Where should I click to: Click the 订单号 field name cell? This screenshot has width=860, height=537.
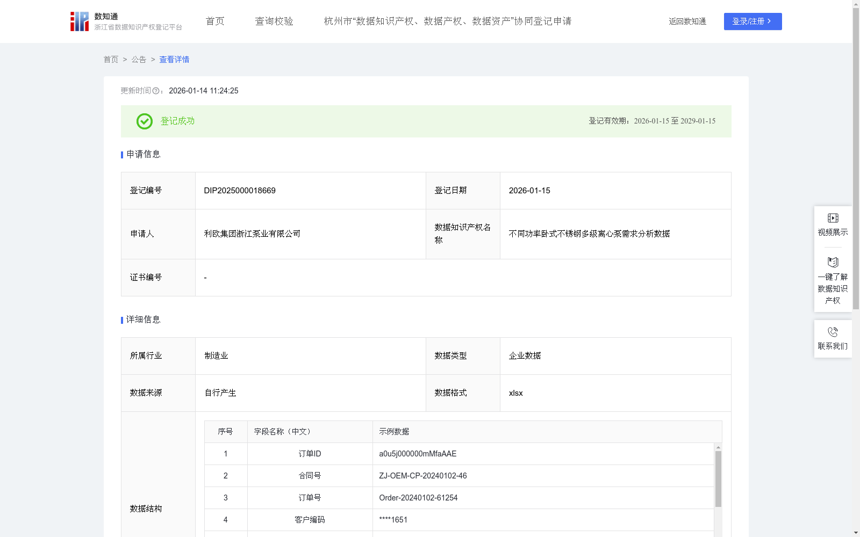click(x=310, y=498)
